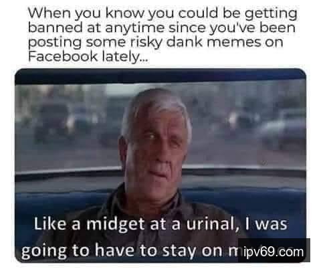This screenshot has width=321, height=273.
Task: Open the movie still meme image
Action: point(160,165)
